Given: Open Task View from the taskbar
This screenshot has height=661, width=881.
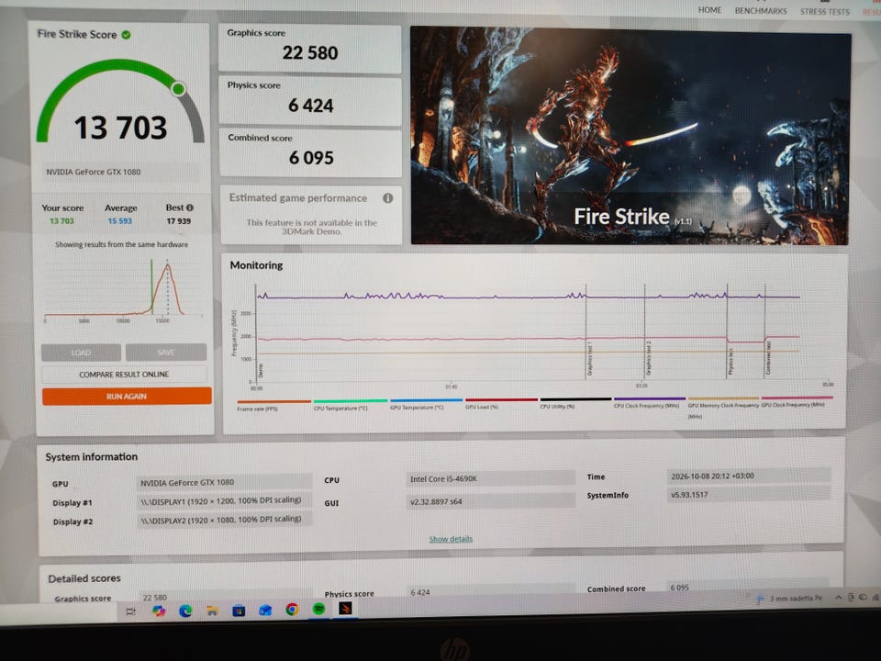Looking at the screenshot, I should coord(131,611).
